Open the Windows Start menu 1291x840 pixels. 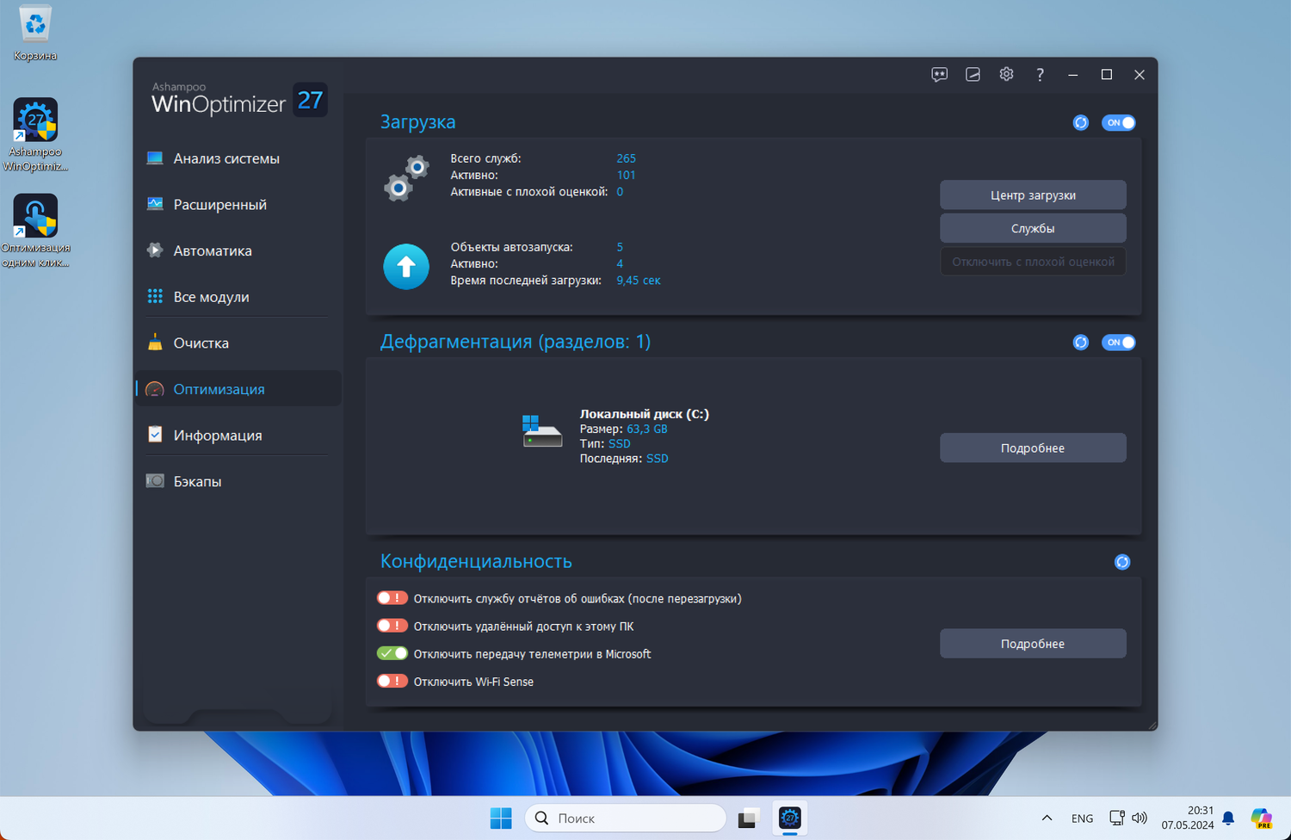tap(501, 818)
